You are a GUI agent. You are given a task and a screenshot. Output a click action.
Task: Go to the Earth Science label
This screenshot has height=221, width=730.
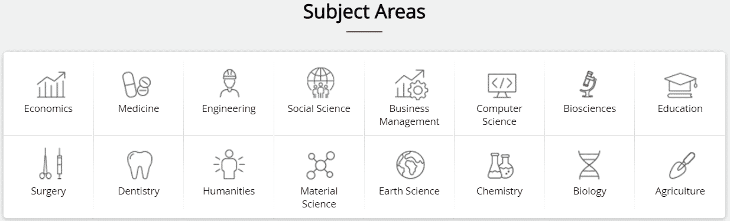(409, 191)
